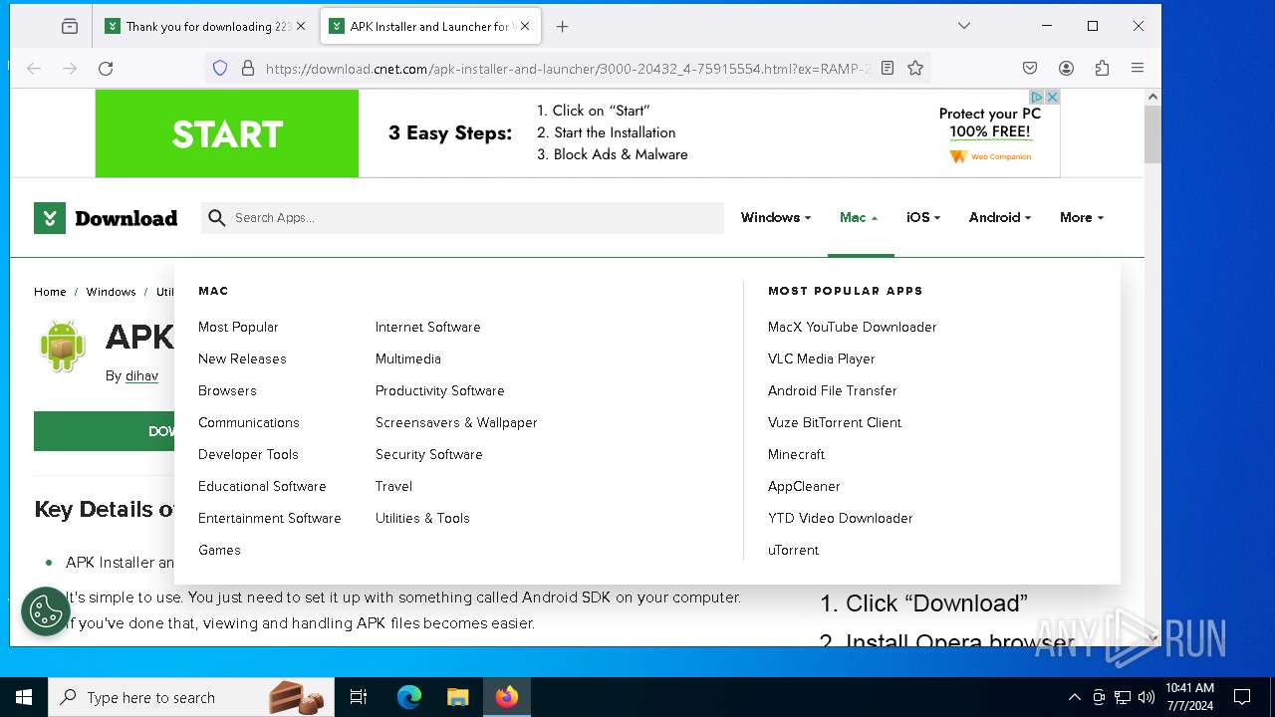Open Minecraft link
The image size is (1275, 717).
[796, 454]
